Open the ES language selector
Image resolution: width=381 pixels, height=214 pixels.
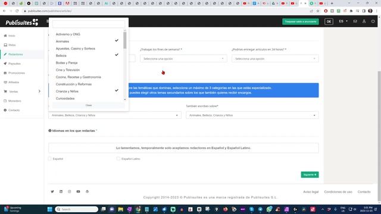click(x=343, y=21)
